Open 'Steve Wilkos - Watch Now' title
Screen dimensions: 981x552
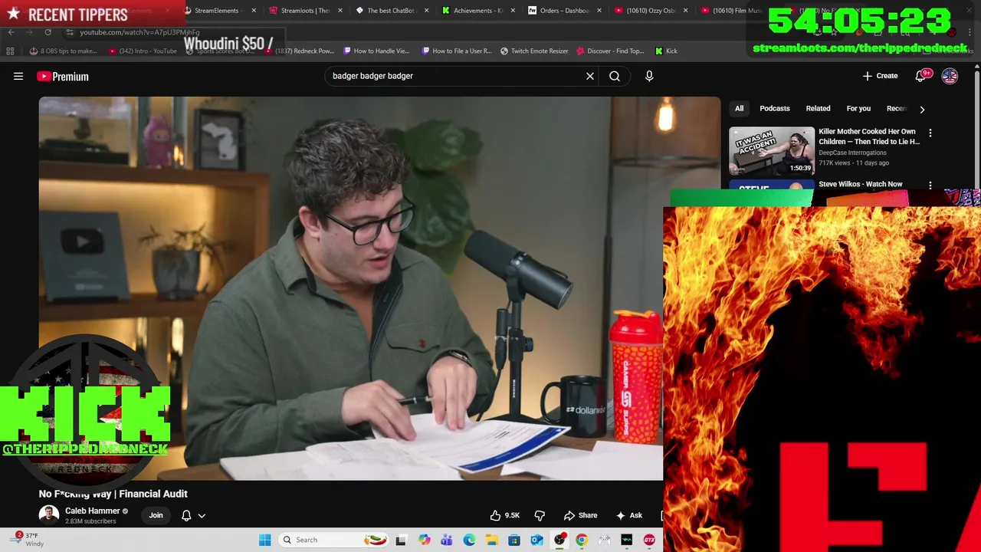[x=860, y=184]
